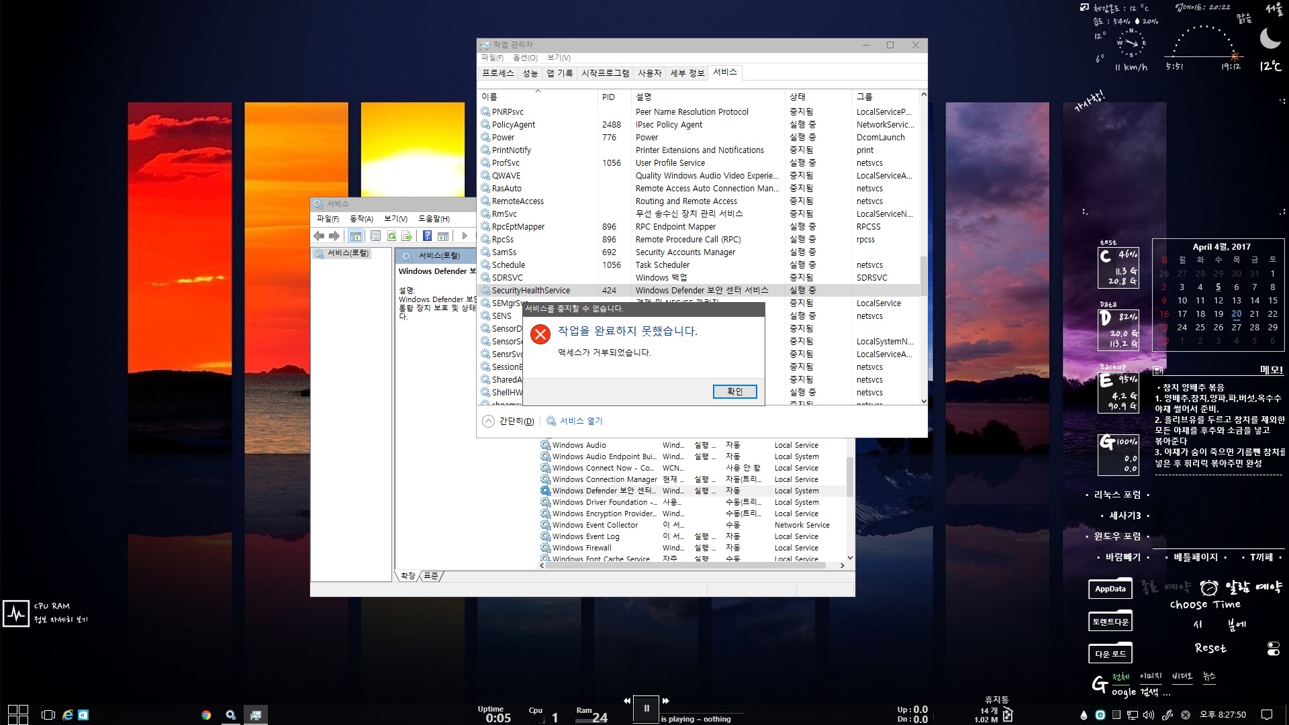Open the Windows Store taskbar icon
Image resolution: width=1289 pixels, height=725 pixels.
pyautogui.click(x=83, y=715)
